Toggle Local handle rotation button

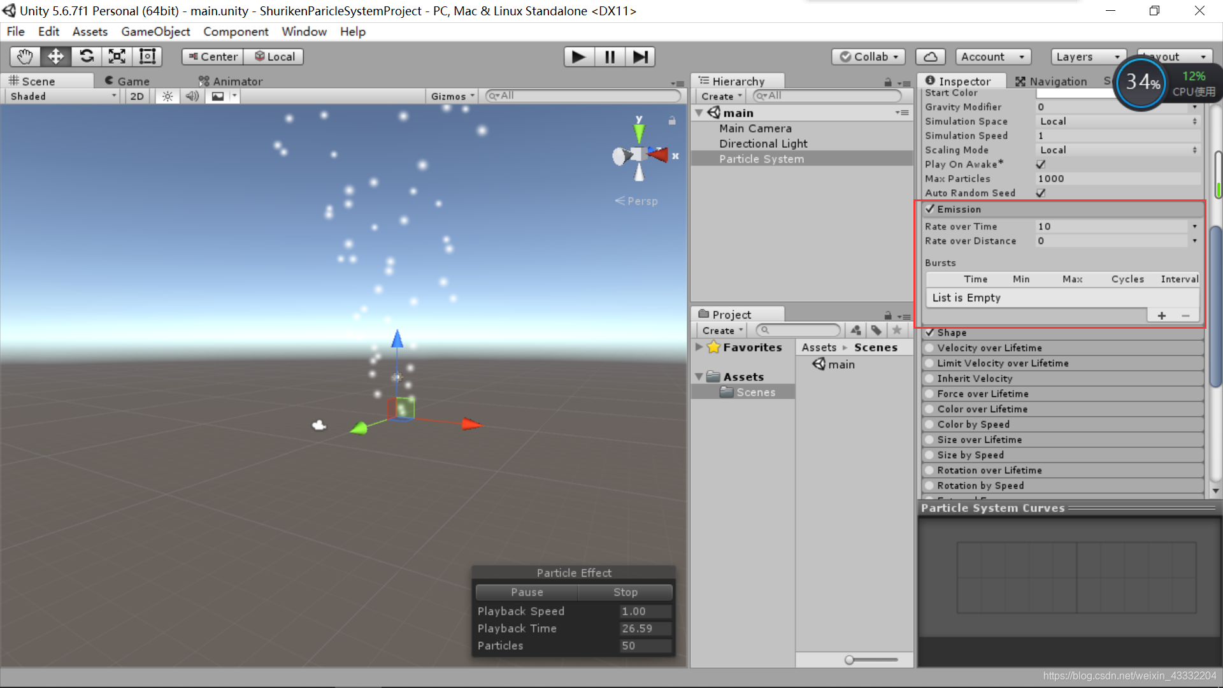(274, 57)
